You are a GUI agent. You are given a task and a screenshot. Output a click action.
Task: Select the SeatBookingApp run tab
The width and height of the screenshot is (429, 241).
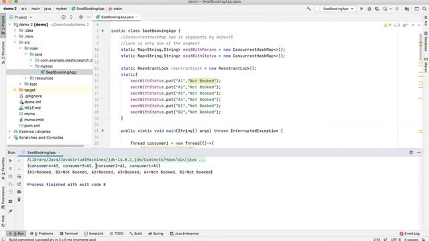coord(41,153)
